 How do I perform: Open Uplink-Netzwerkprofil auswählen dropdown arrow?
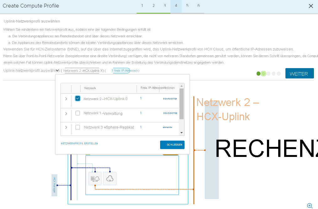pyautogui.click(x=57, y=71)
